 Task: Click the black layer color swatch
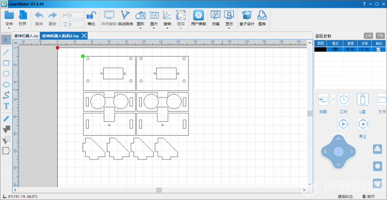tap(320, 49)
